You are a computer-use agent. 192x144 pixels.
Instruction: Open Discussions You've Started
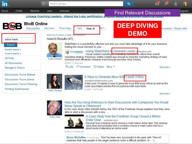point(20,75)
